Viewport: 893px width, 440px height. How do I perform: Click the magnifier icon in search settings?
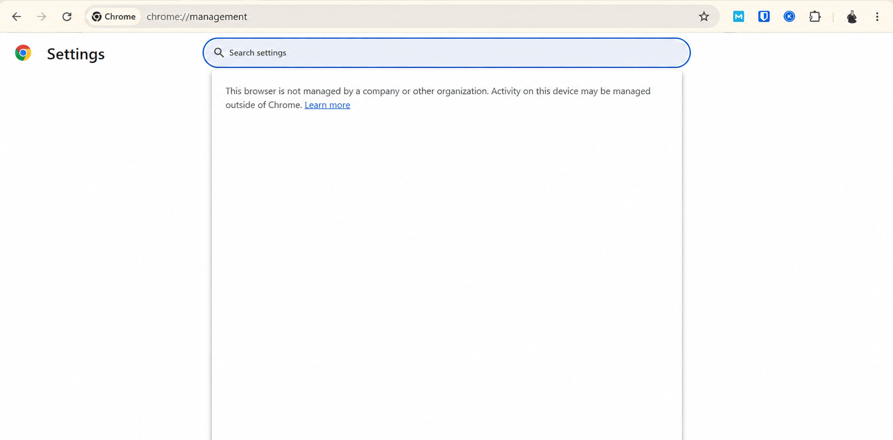pyautogui.click(x=219, y=52)
